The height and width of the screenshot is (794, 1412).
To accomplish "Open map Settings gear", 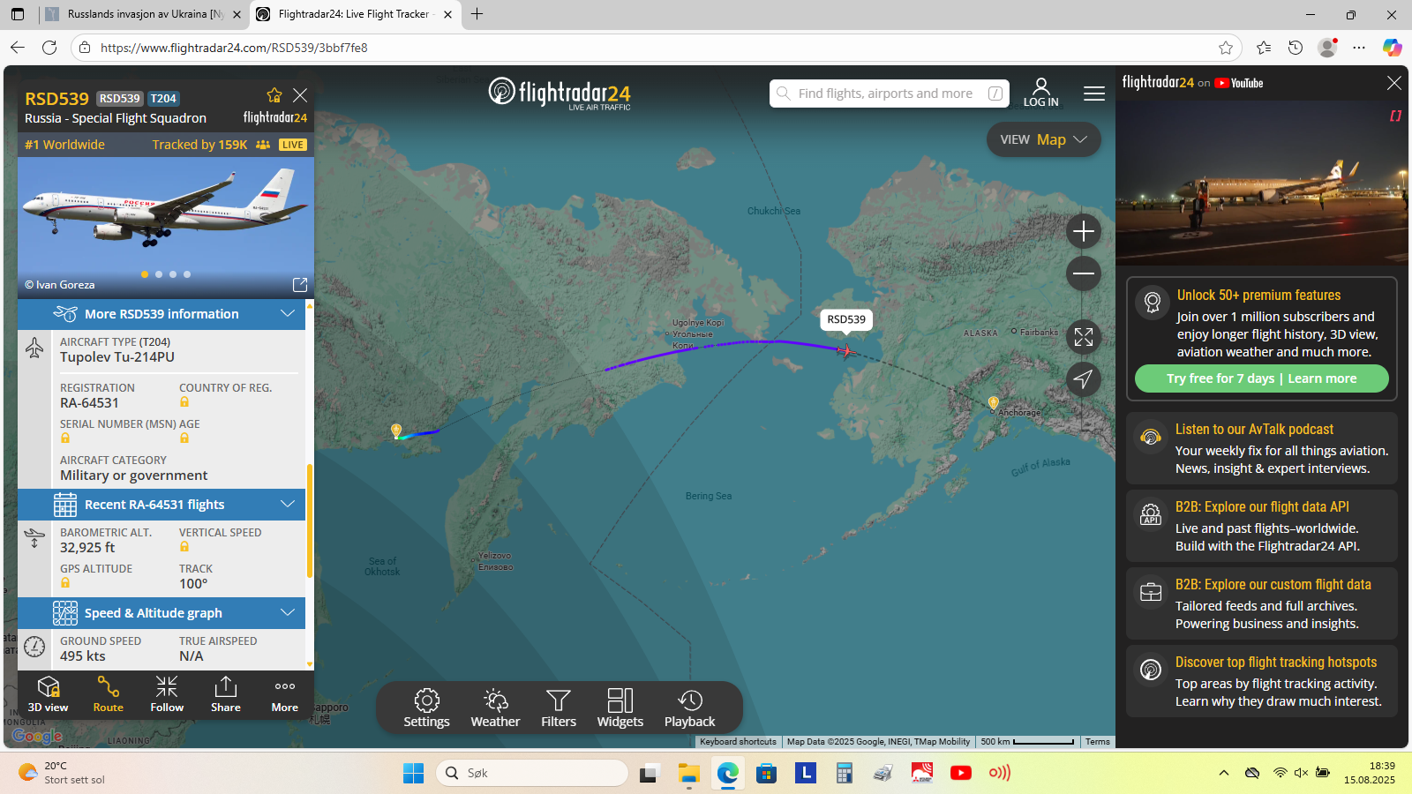I will [x=426, y=708].
